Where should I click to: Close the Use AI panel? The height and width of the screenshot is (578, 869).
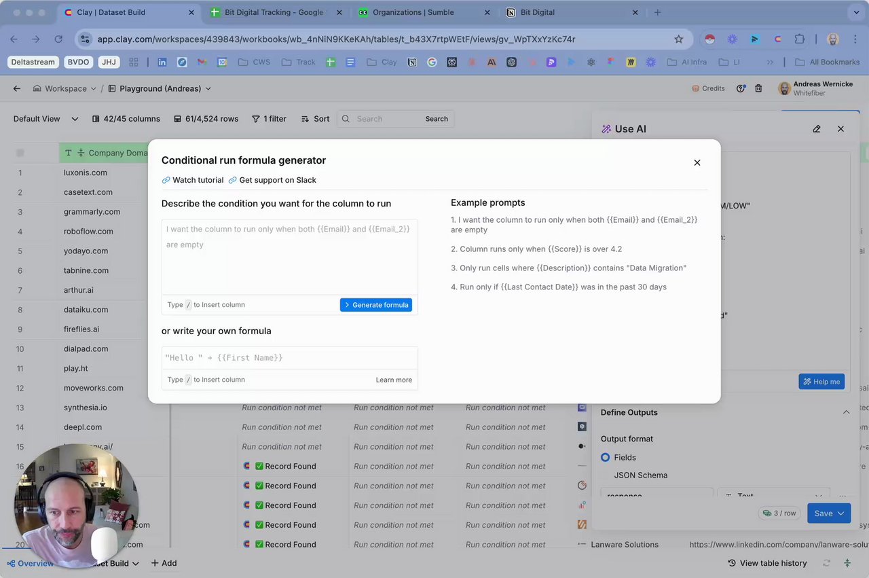[840, 129]
